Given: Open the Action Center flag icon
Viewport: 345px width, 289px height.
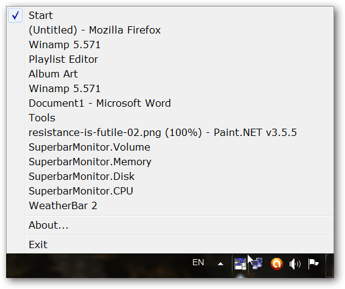Looking at the screenshot, I should (313, 263).
